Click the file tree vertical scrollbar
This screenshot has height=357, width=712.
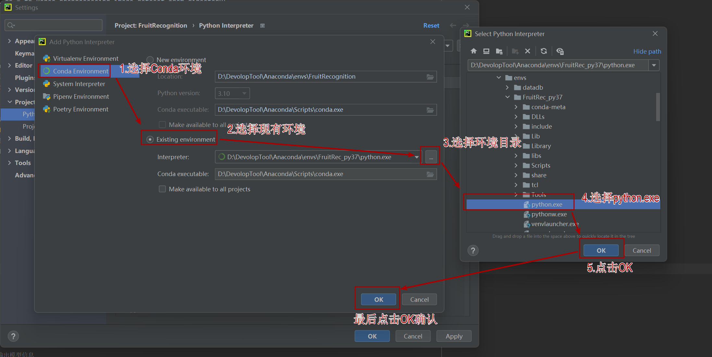tap(658, 107)
